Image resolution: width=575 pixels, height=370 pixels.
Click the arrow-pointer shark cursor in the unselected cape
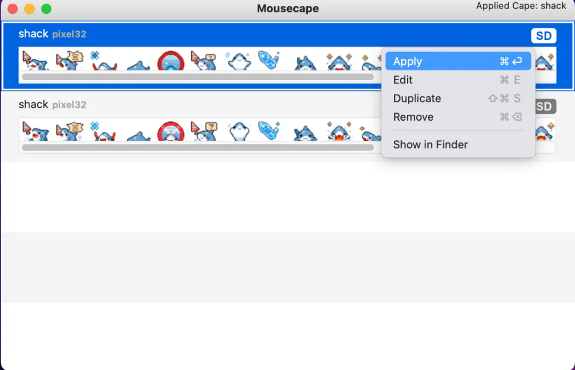35,131
